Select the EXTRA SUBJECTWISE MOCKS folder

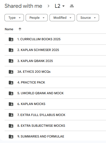click(x=55, y=125)
